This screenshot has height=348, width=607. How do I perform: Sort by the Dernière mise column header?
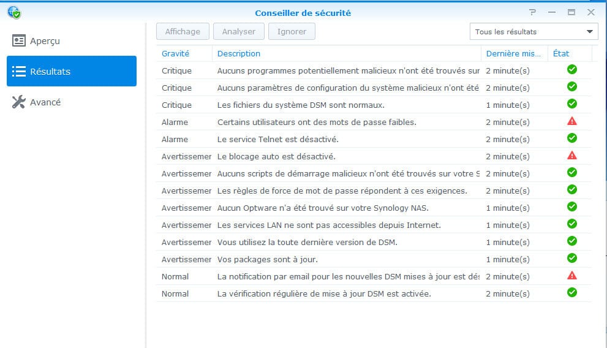coord(514,53)
